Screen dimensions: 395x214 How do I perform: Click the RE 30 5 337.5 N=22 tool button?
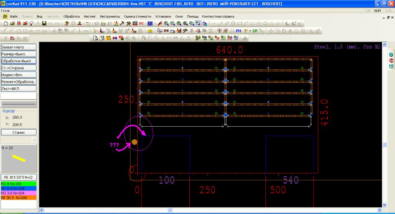point(19,177)
